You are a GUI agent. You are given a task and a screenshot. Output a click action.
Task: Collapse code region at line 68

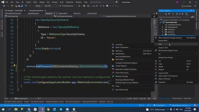(x=17, y=27)
